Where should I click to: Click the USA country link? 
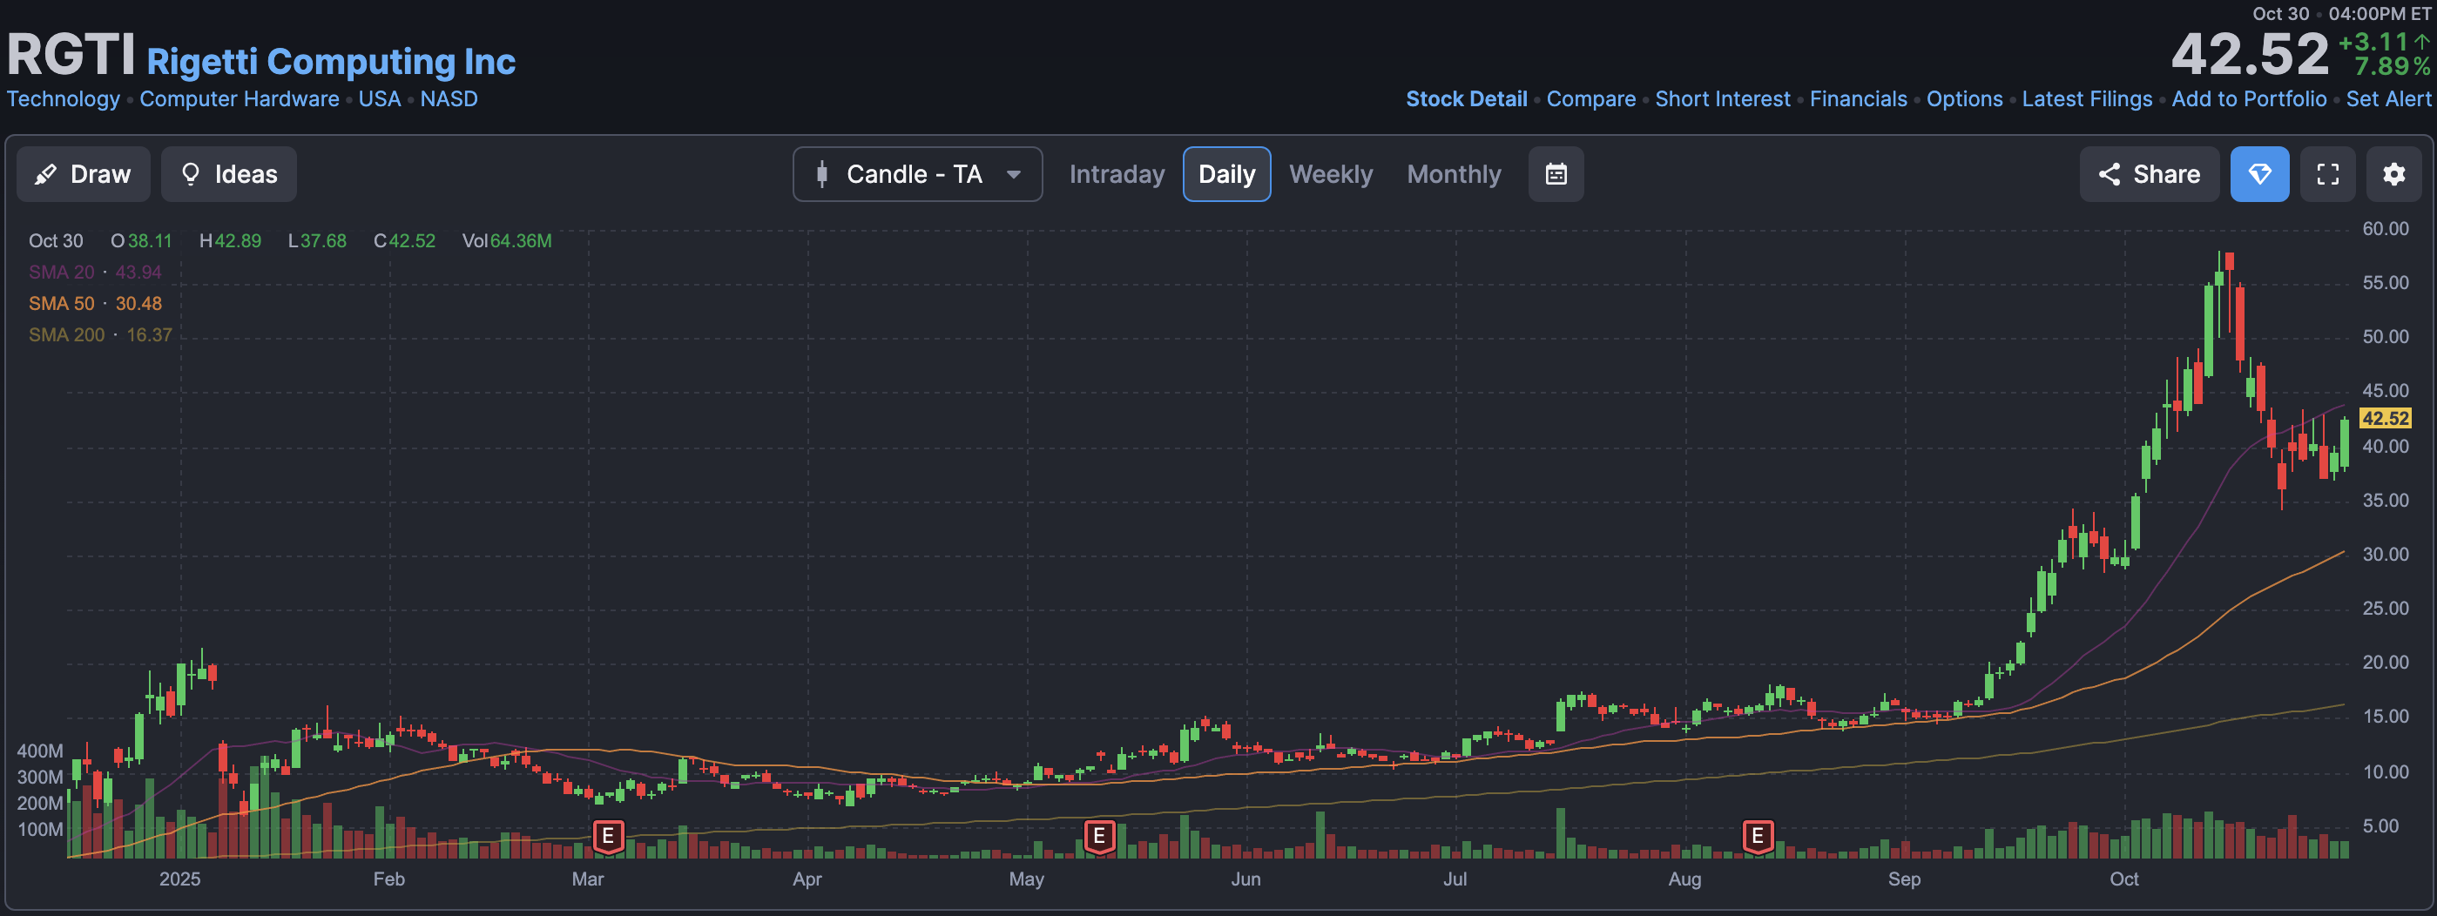pos(380,98)
